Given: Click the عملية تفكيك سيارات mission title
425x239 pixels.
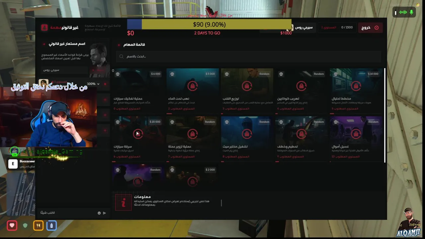Looking at the screenshot, I should (128, 99).
